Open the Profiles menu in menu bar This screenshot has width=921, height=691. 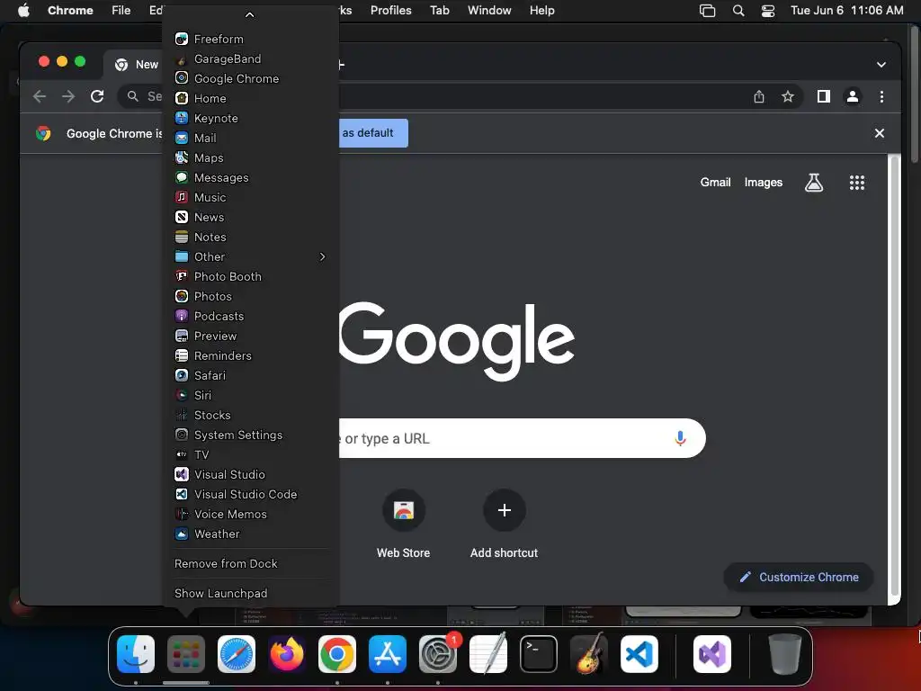click(390, 11)
